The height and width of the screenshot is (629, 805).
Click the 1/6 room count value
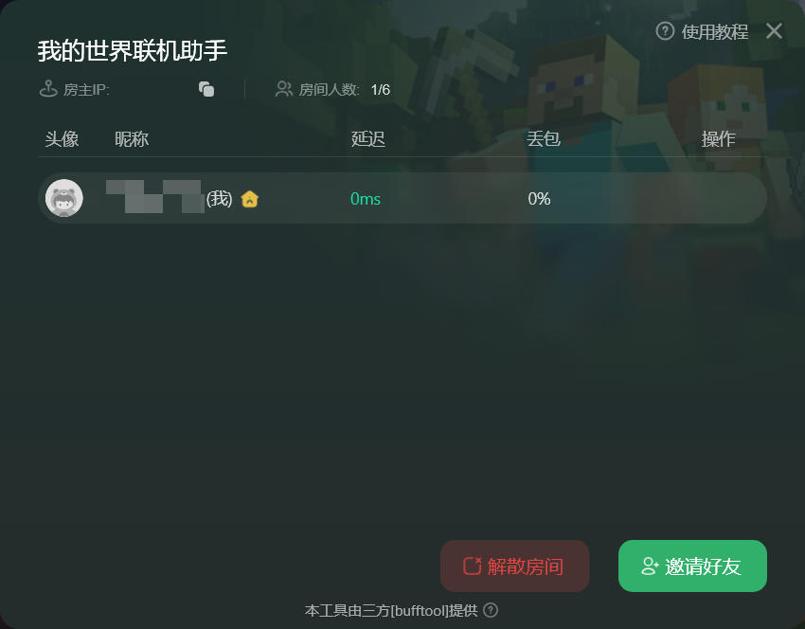[381, 90]
